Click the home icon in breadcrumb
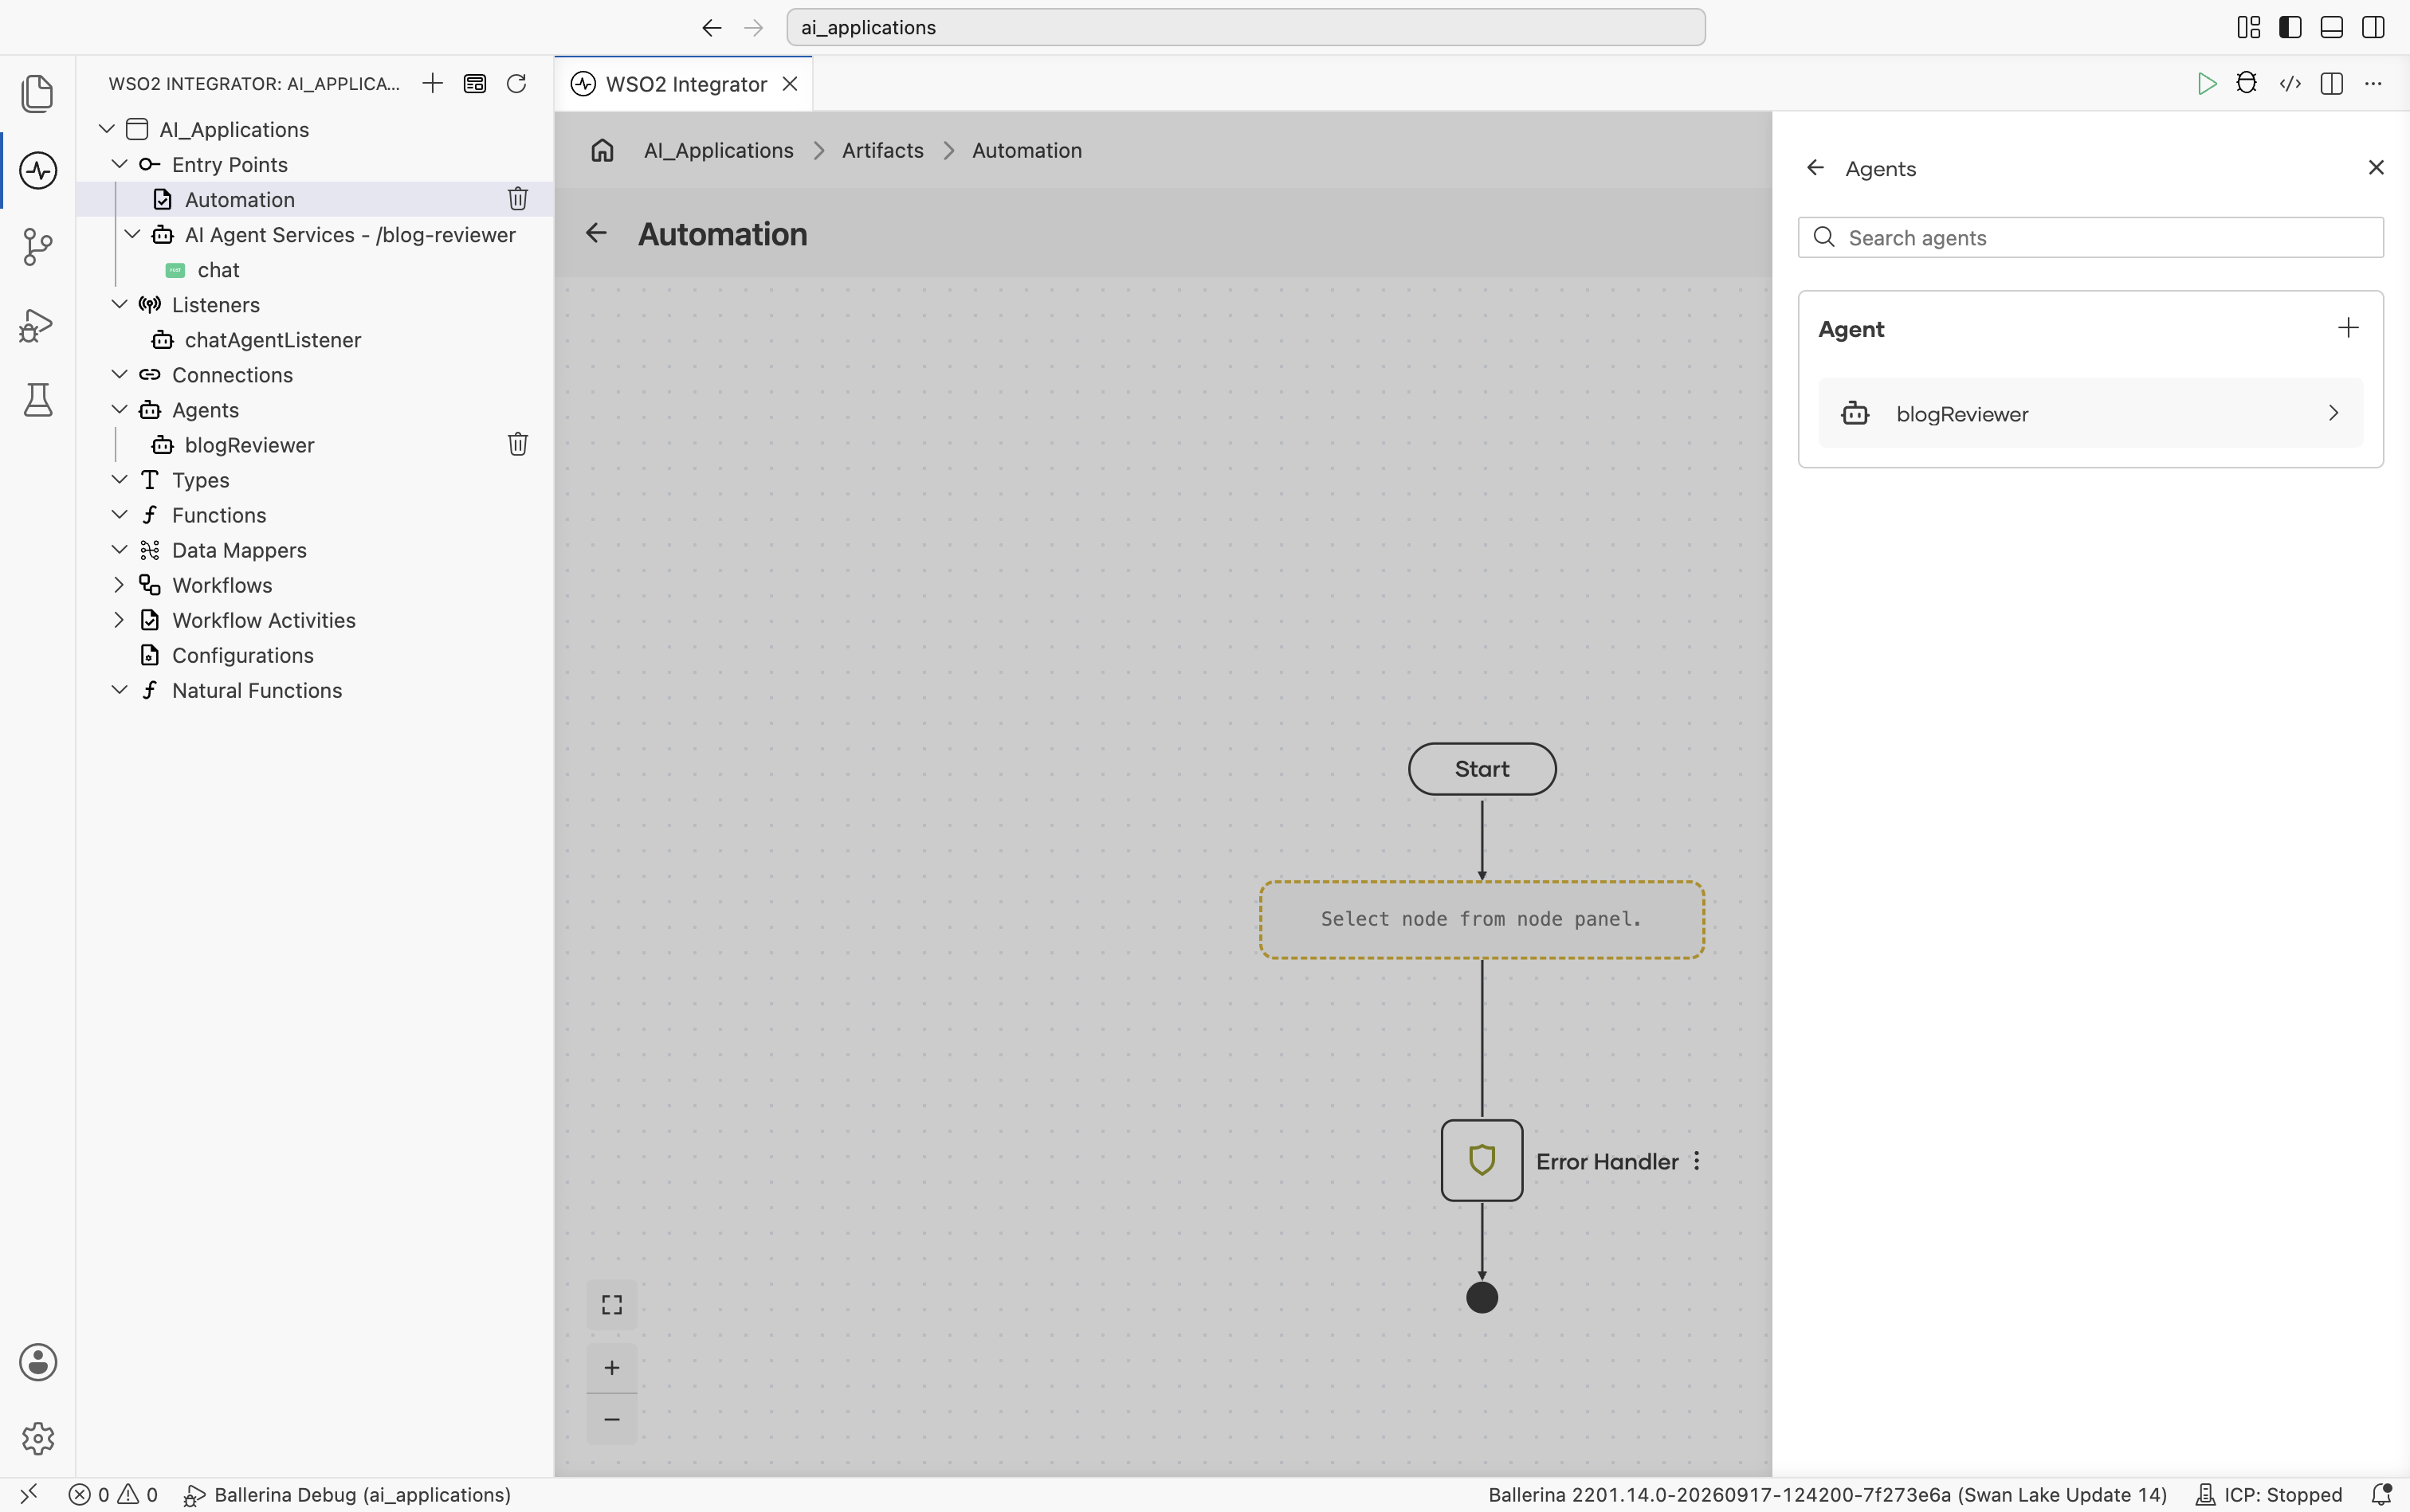 (602, 150)
